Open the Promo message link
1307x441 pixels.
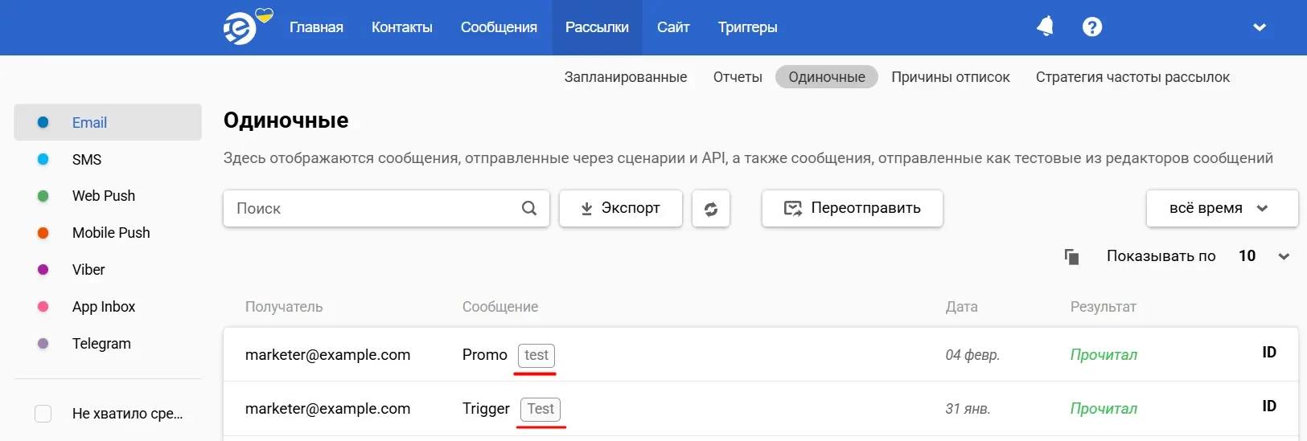(485, 355)
